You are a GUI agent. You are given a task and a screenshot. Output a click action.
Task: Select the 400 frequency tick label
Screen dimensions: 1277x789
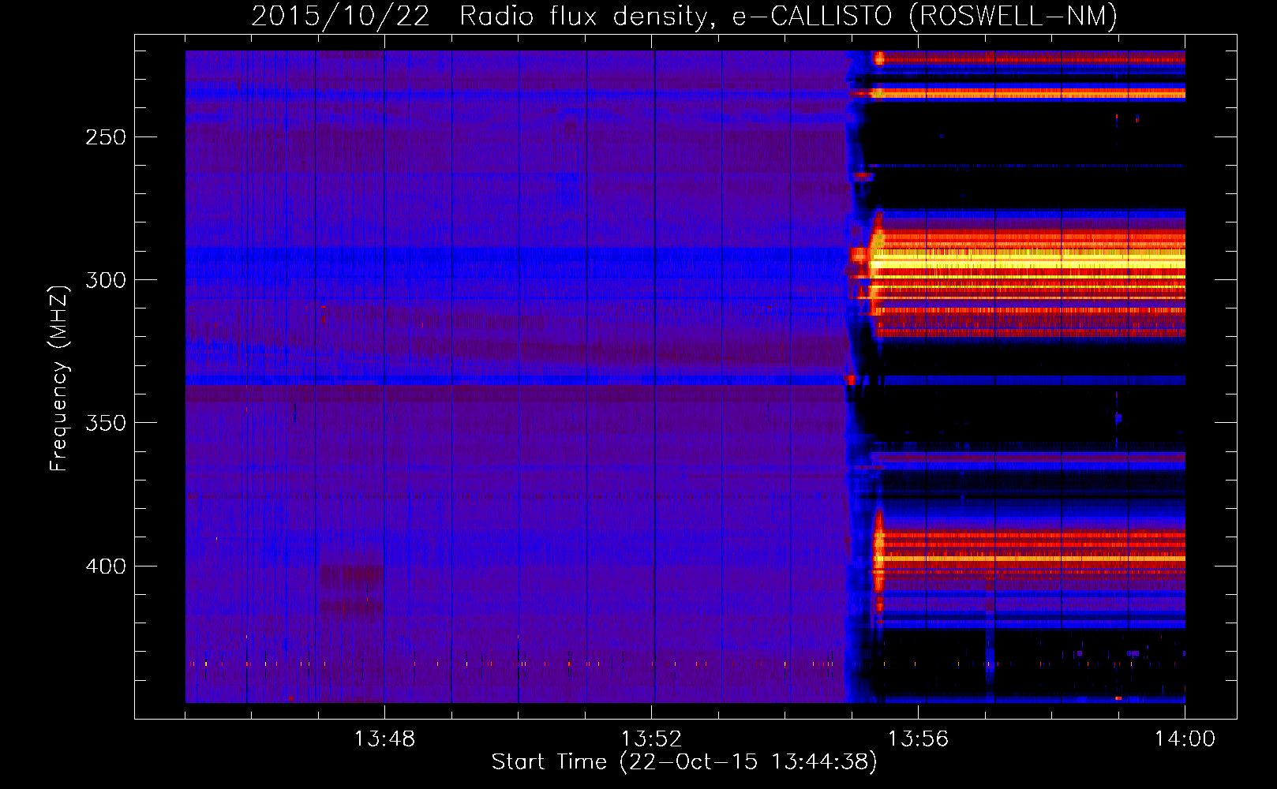point(105,567)
